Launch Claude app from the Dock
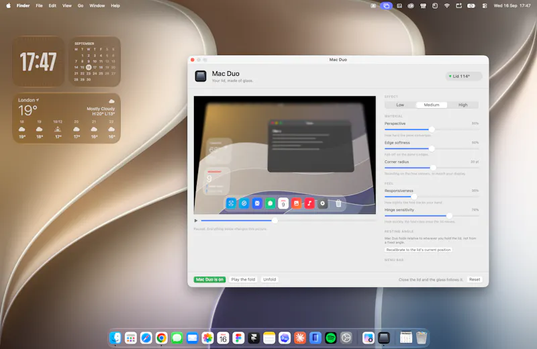The width and height of the screenshot is (537, 349). tap(300, 338)
